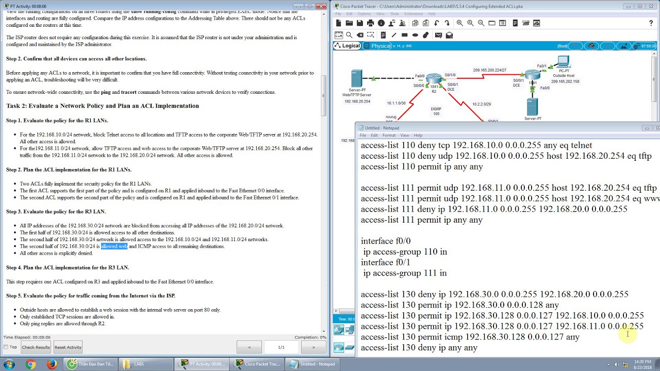The height and width of the screenshot is (371, 660).
Task: Open the drawing palette rectangle icon
Action: pos(492,23)
